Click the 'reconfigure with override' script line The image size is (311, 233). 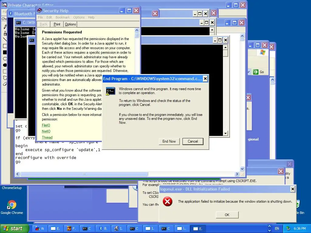tap(46, 158)
